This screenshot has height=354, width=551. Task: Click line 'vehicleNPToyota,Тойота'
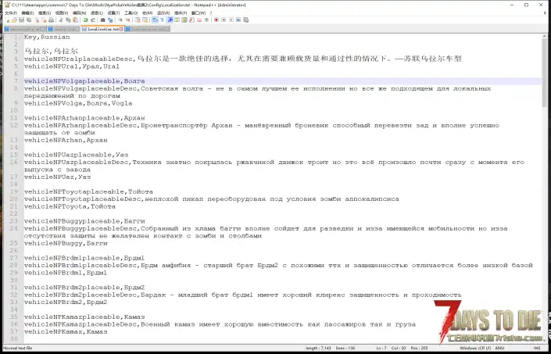[x=70, y=206]
